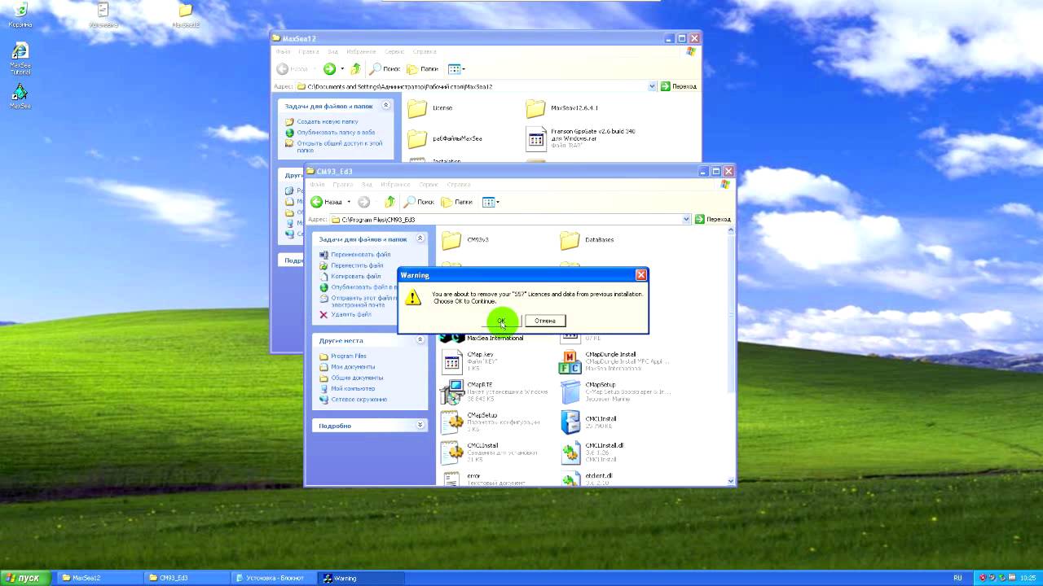Select the CMapSetup configuration settings icon
The width and height of the screenshot is (1043, 586).
click(451, 422)
